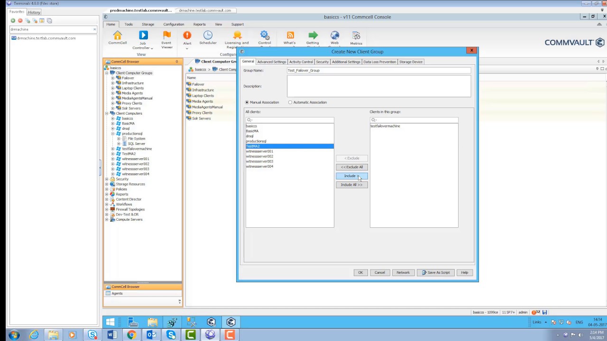Launch the Web Console globe icon
The width and height of the screenshot is (607, 341).
[x=335, y=36]
